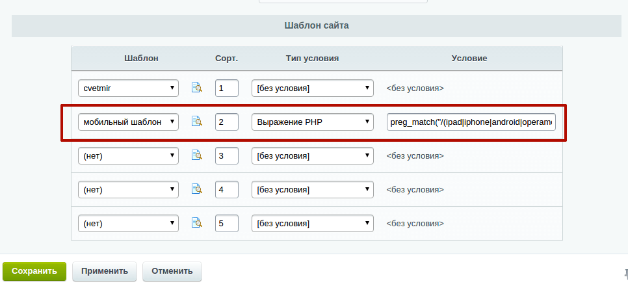Screen dimensions: 628x290
Task: Click the sort field showing 5
Action: point(226,223)
